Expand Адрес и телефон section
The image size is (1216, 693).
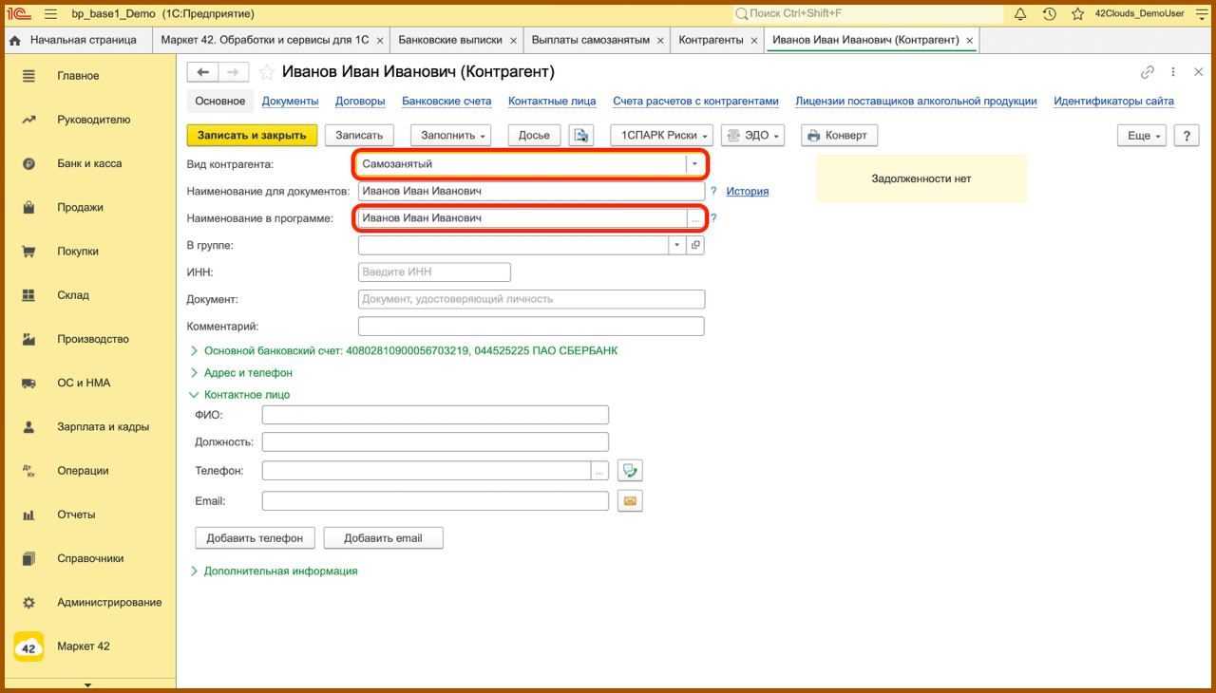pos(248,373)
